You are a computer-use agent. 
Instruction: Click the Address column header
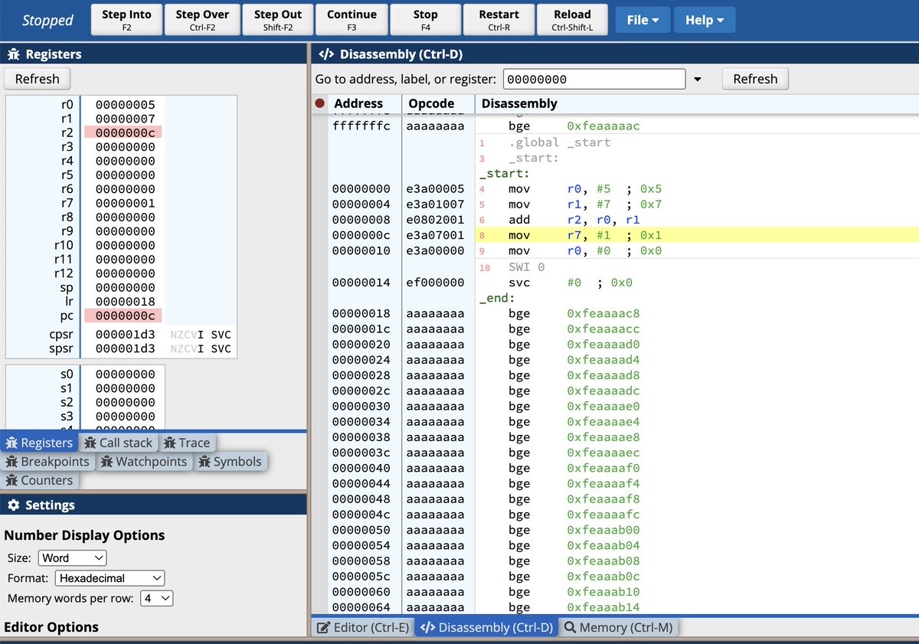coord(358,103)
